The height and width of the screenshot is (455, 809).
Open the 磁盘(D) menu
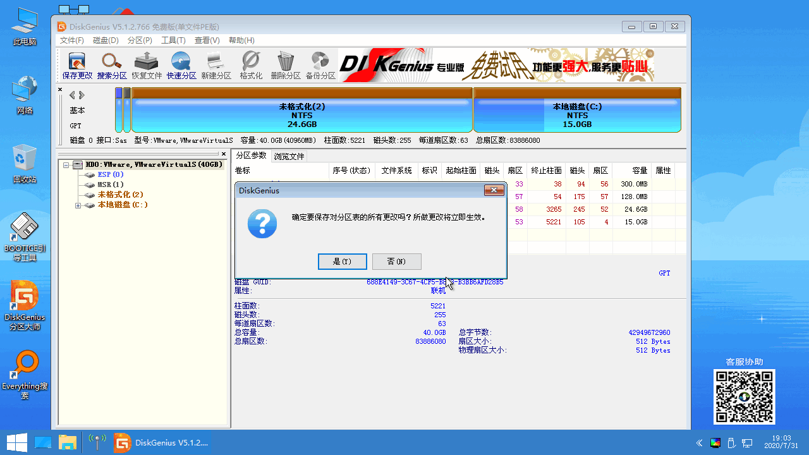click(x=106, y=40)
